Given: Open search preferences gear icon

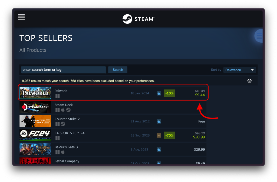Looking at the screenshot, I should [x=249, y=81].
